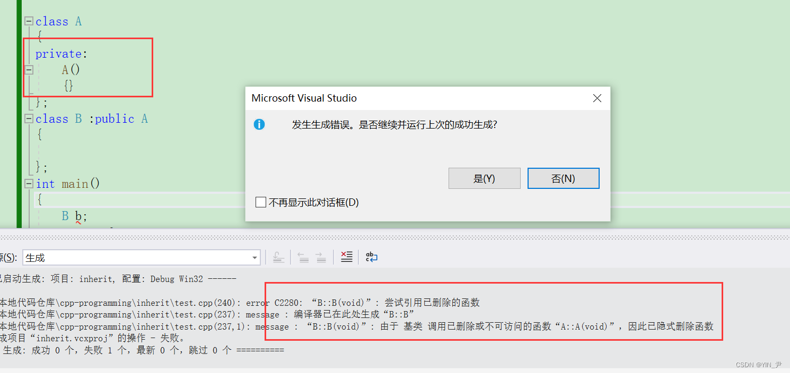The width and height of the screenshot is (790, 373).
Task: Collapse the class B definition
Action: (29, 119)
